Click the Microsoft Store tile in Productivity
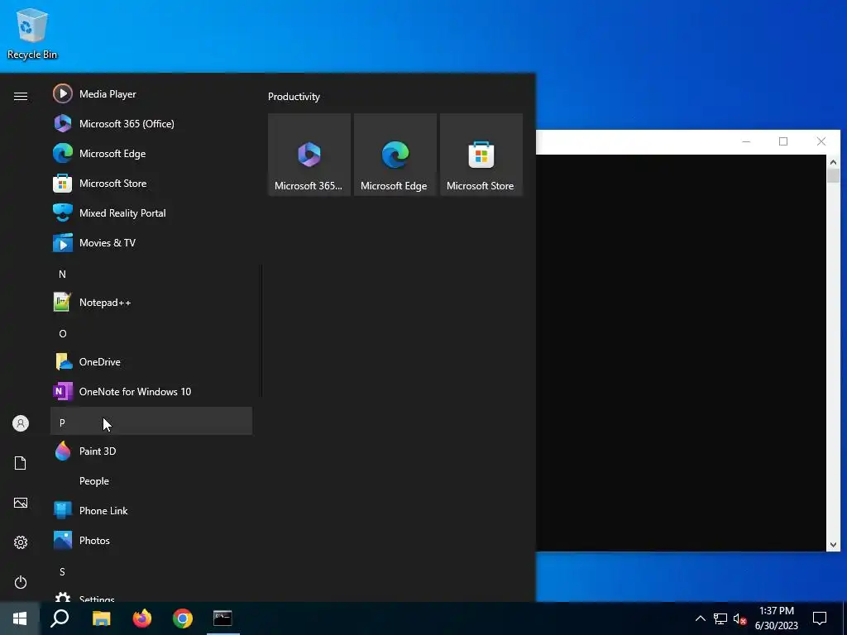Screen dimensions: 847x635 click(x=481, y=155)
